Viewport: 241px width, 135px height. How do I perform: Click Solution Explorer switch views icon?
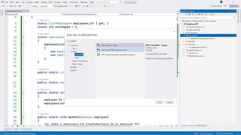coord(189,14)
